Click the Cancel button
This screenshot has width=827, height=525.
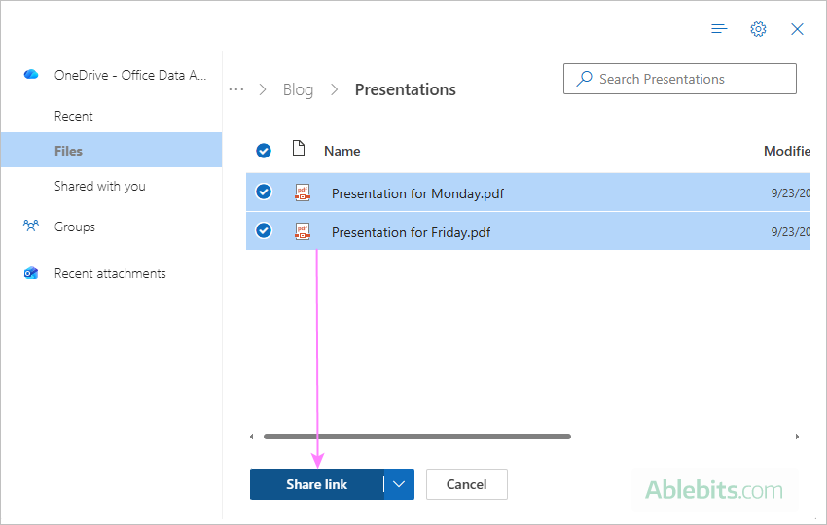tap(467, 484)
